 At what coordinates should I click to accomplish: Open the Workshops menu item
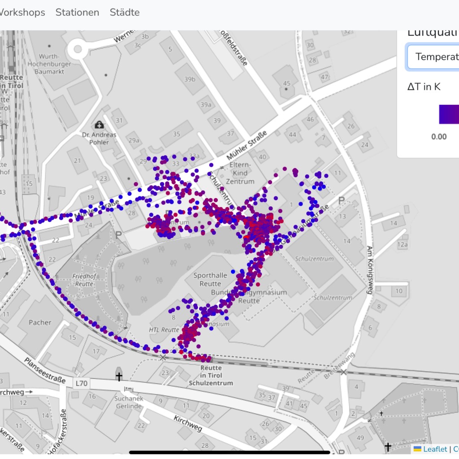pyautogui.click(x=22, y=13)
